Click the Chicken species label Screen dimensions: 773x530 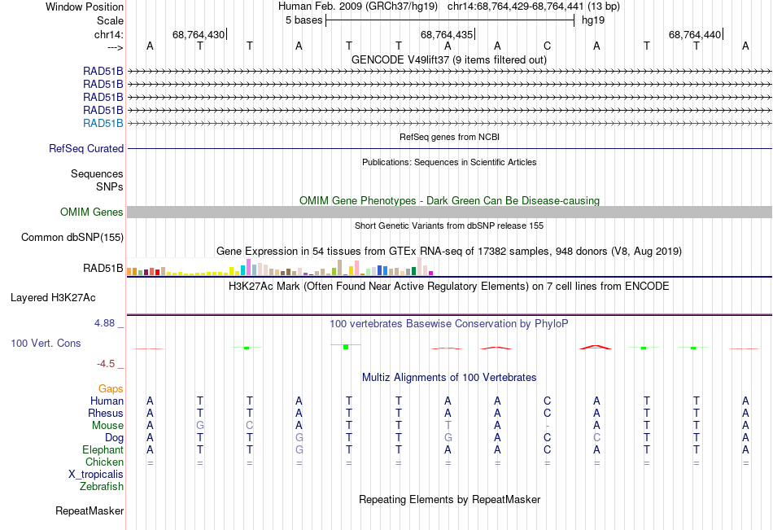pyautogui.click(x=104, y=462)
